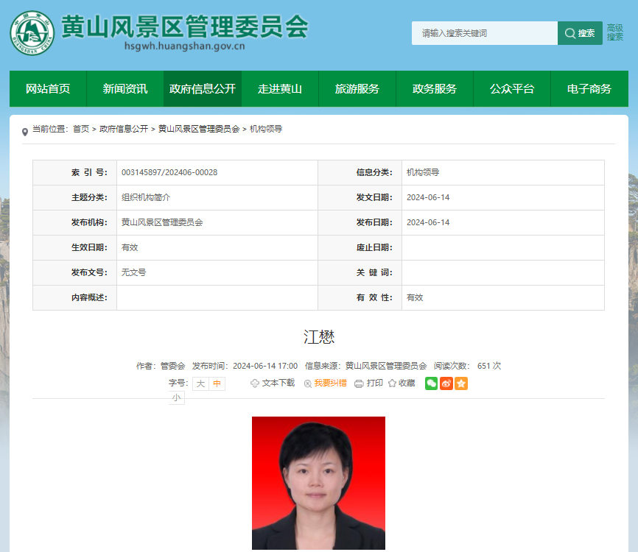
Task: Click the search keyword input field
Action: click(483, 33)
